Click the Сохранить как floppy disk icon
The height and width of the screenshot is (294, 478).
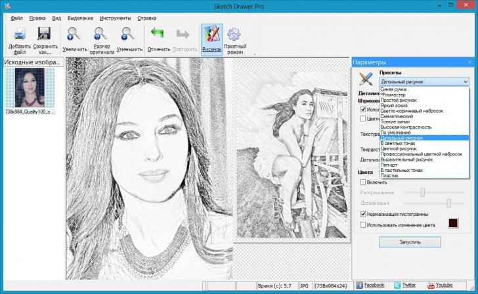click(x=45, y=34)
